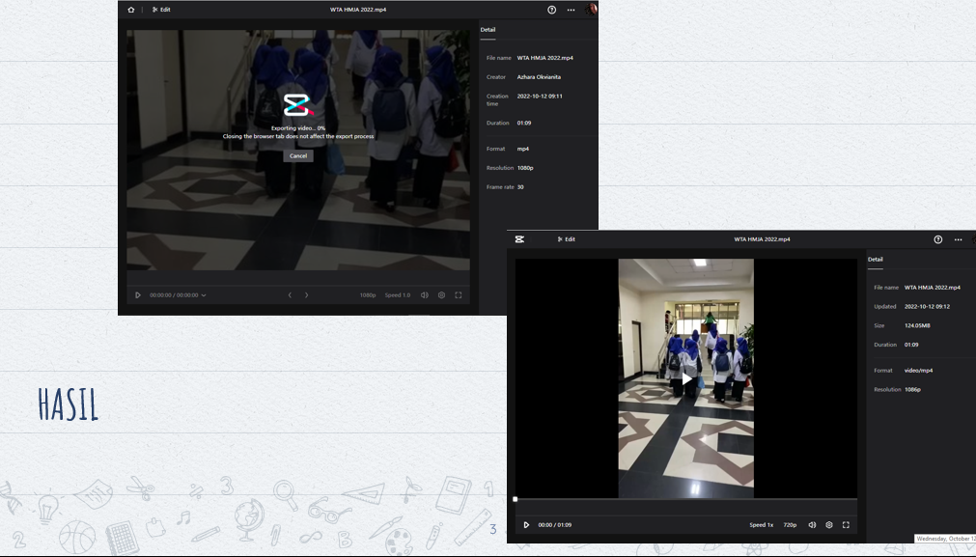Enter fullscreen in the result window

coord(846,525)
